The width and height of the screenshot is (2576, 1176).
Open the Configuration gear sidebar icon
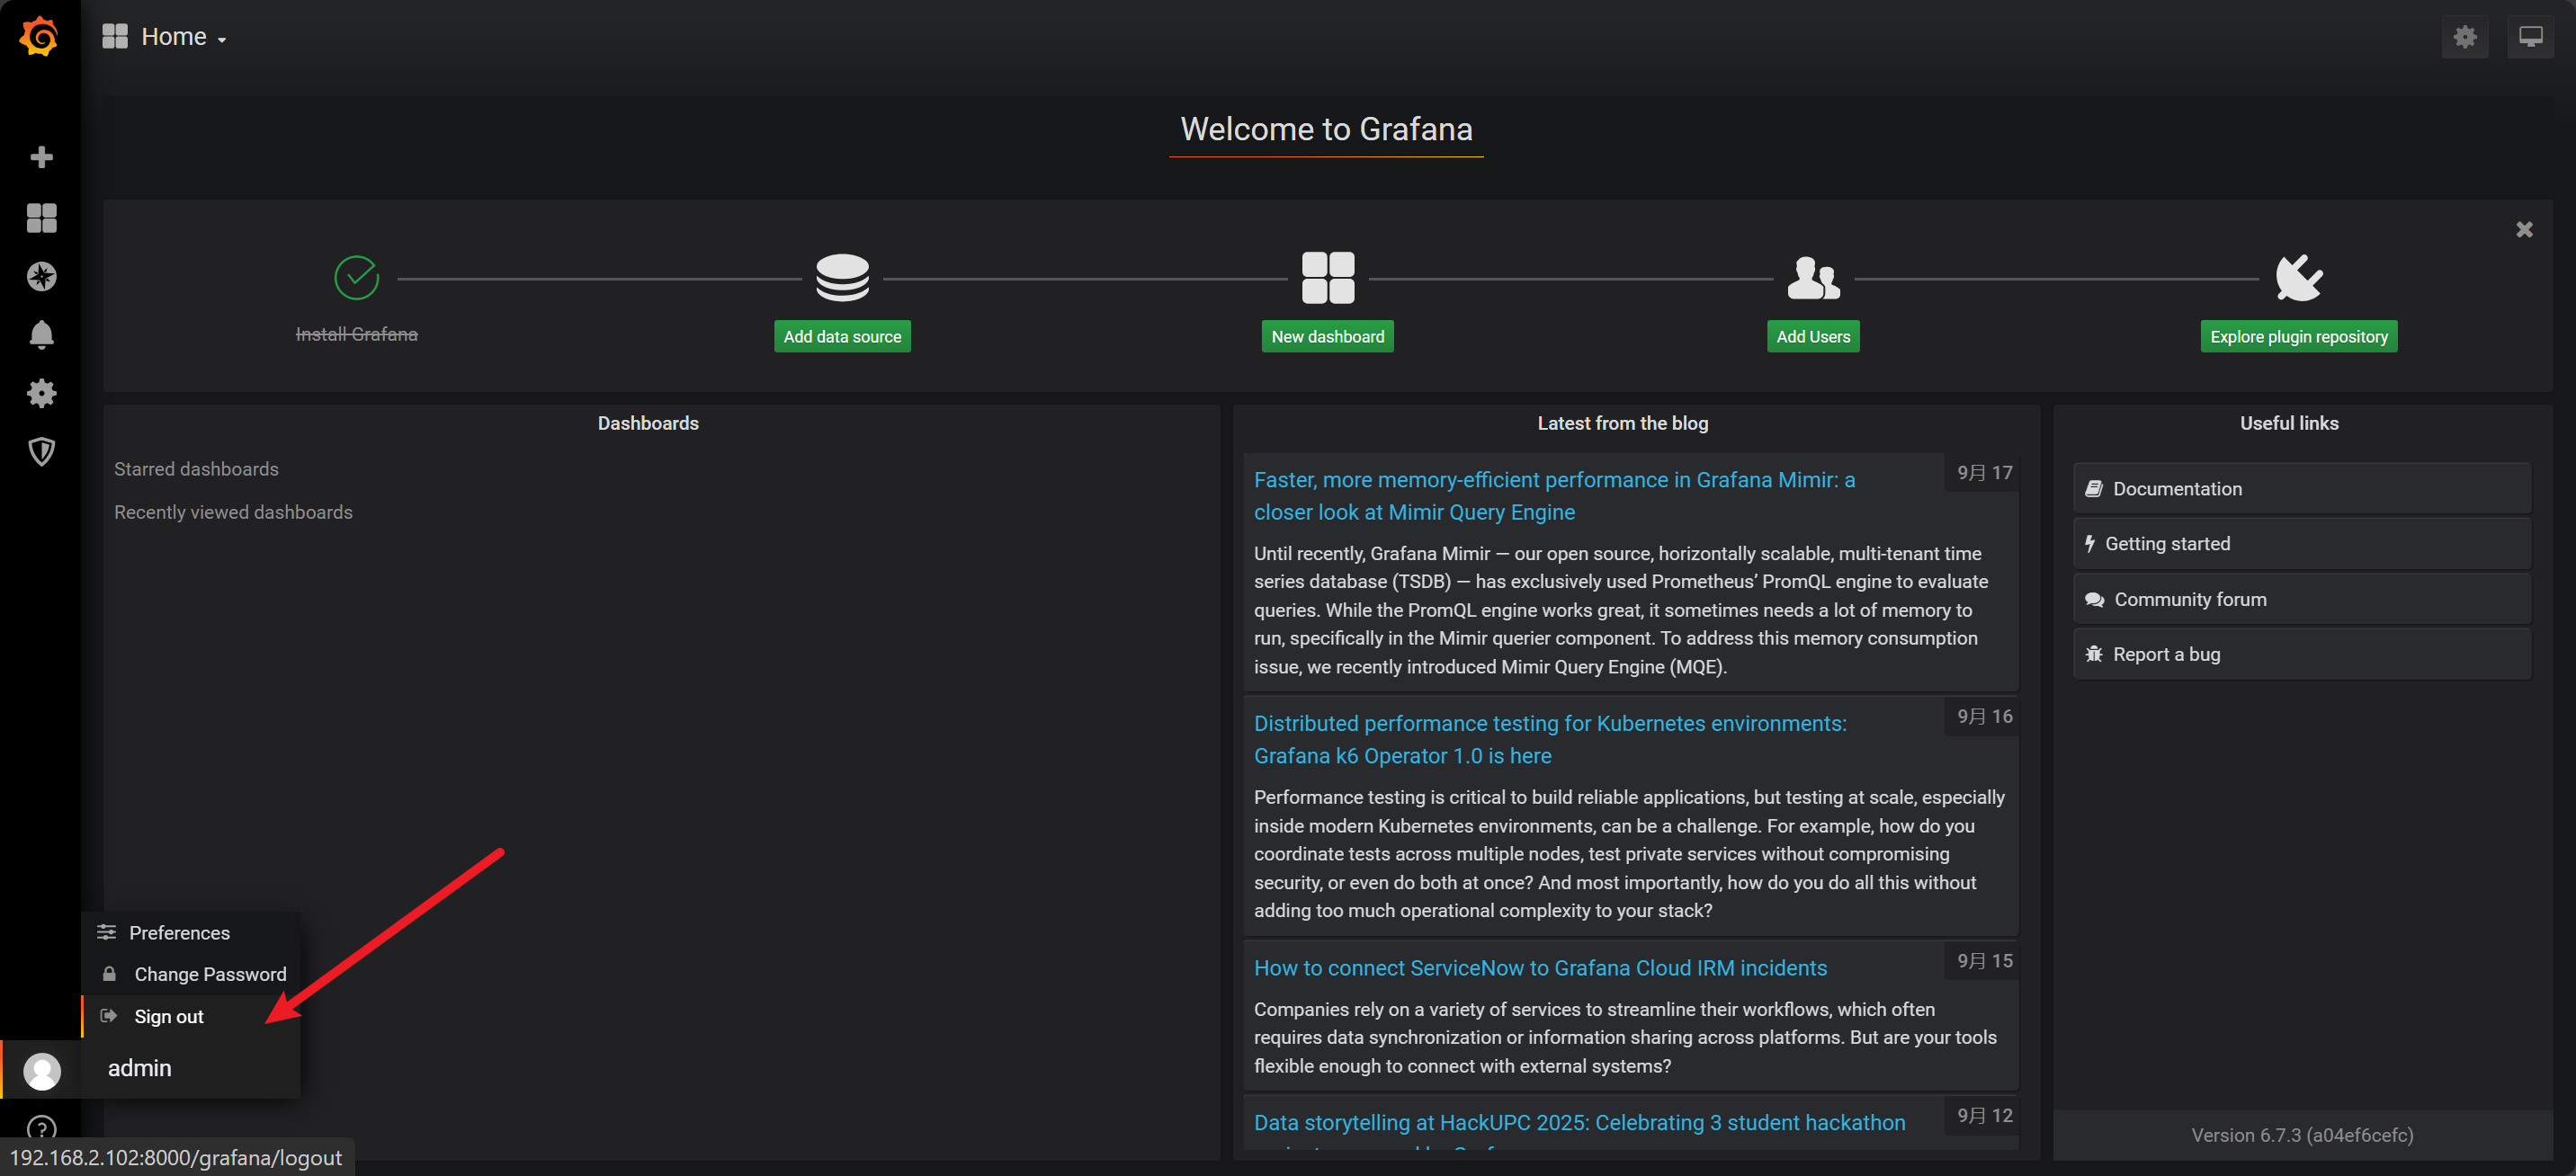(41, 393)
